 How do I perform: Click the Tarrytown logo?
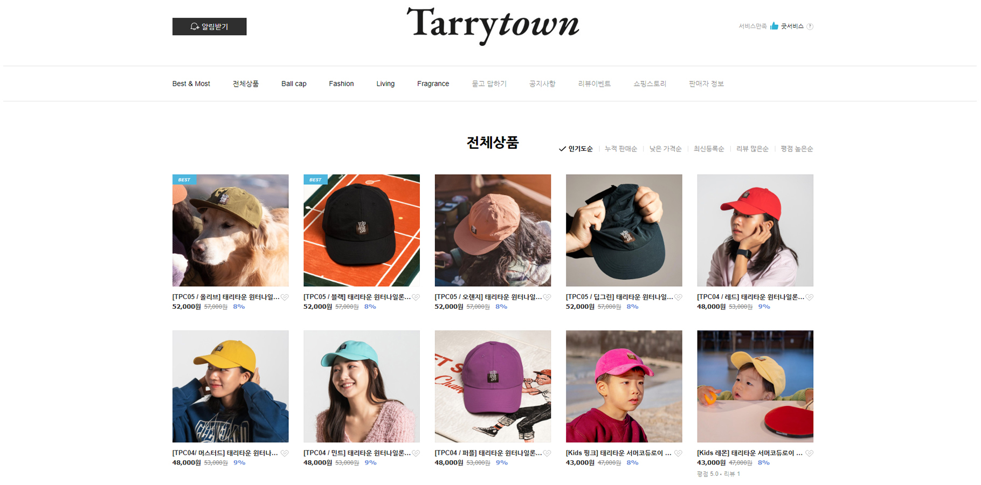coord(493,25)
